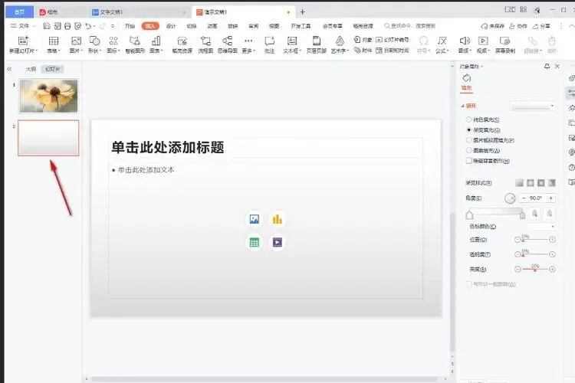575x383 pixels.
Task: Adjust the 透明度 transparency slider
Action: (534, 254)
